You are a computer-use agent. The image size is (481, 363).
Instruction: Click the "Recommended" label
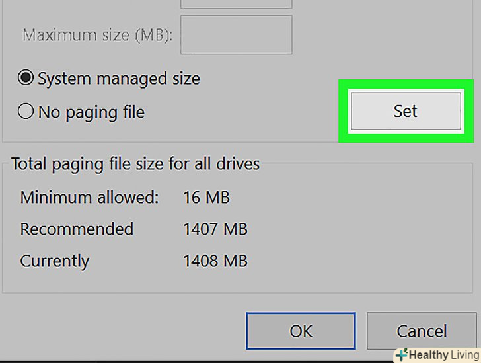click(x=77, y=229)
